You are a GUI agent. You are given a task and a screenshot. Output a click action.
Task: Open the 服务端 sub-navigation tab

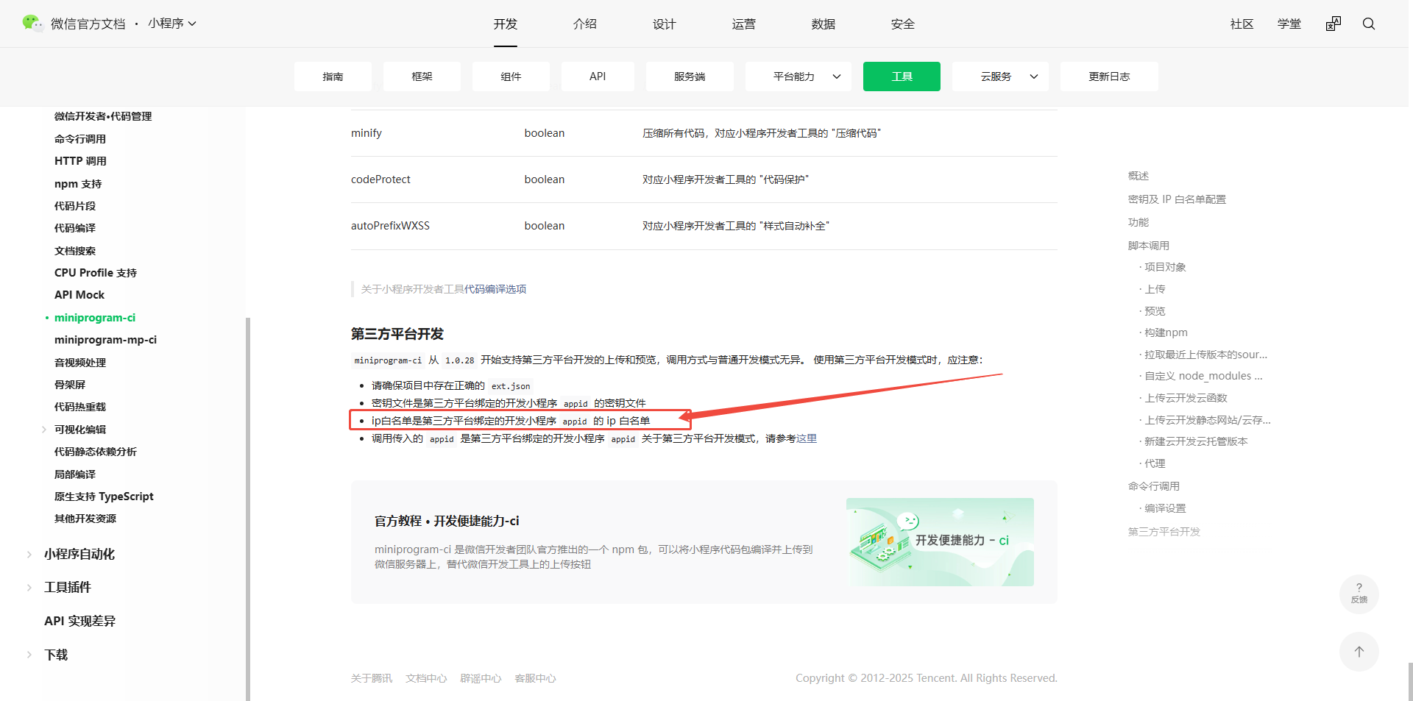pos(690,76)
